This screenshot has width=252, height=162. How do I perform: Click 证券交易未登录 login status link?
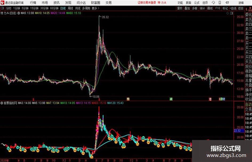(147, 3)
